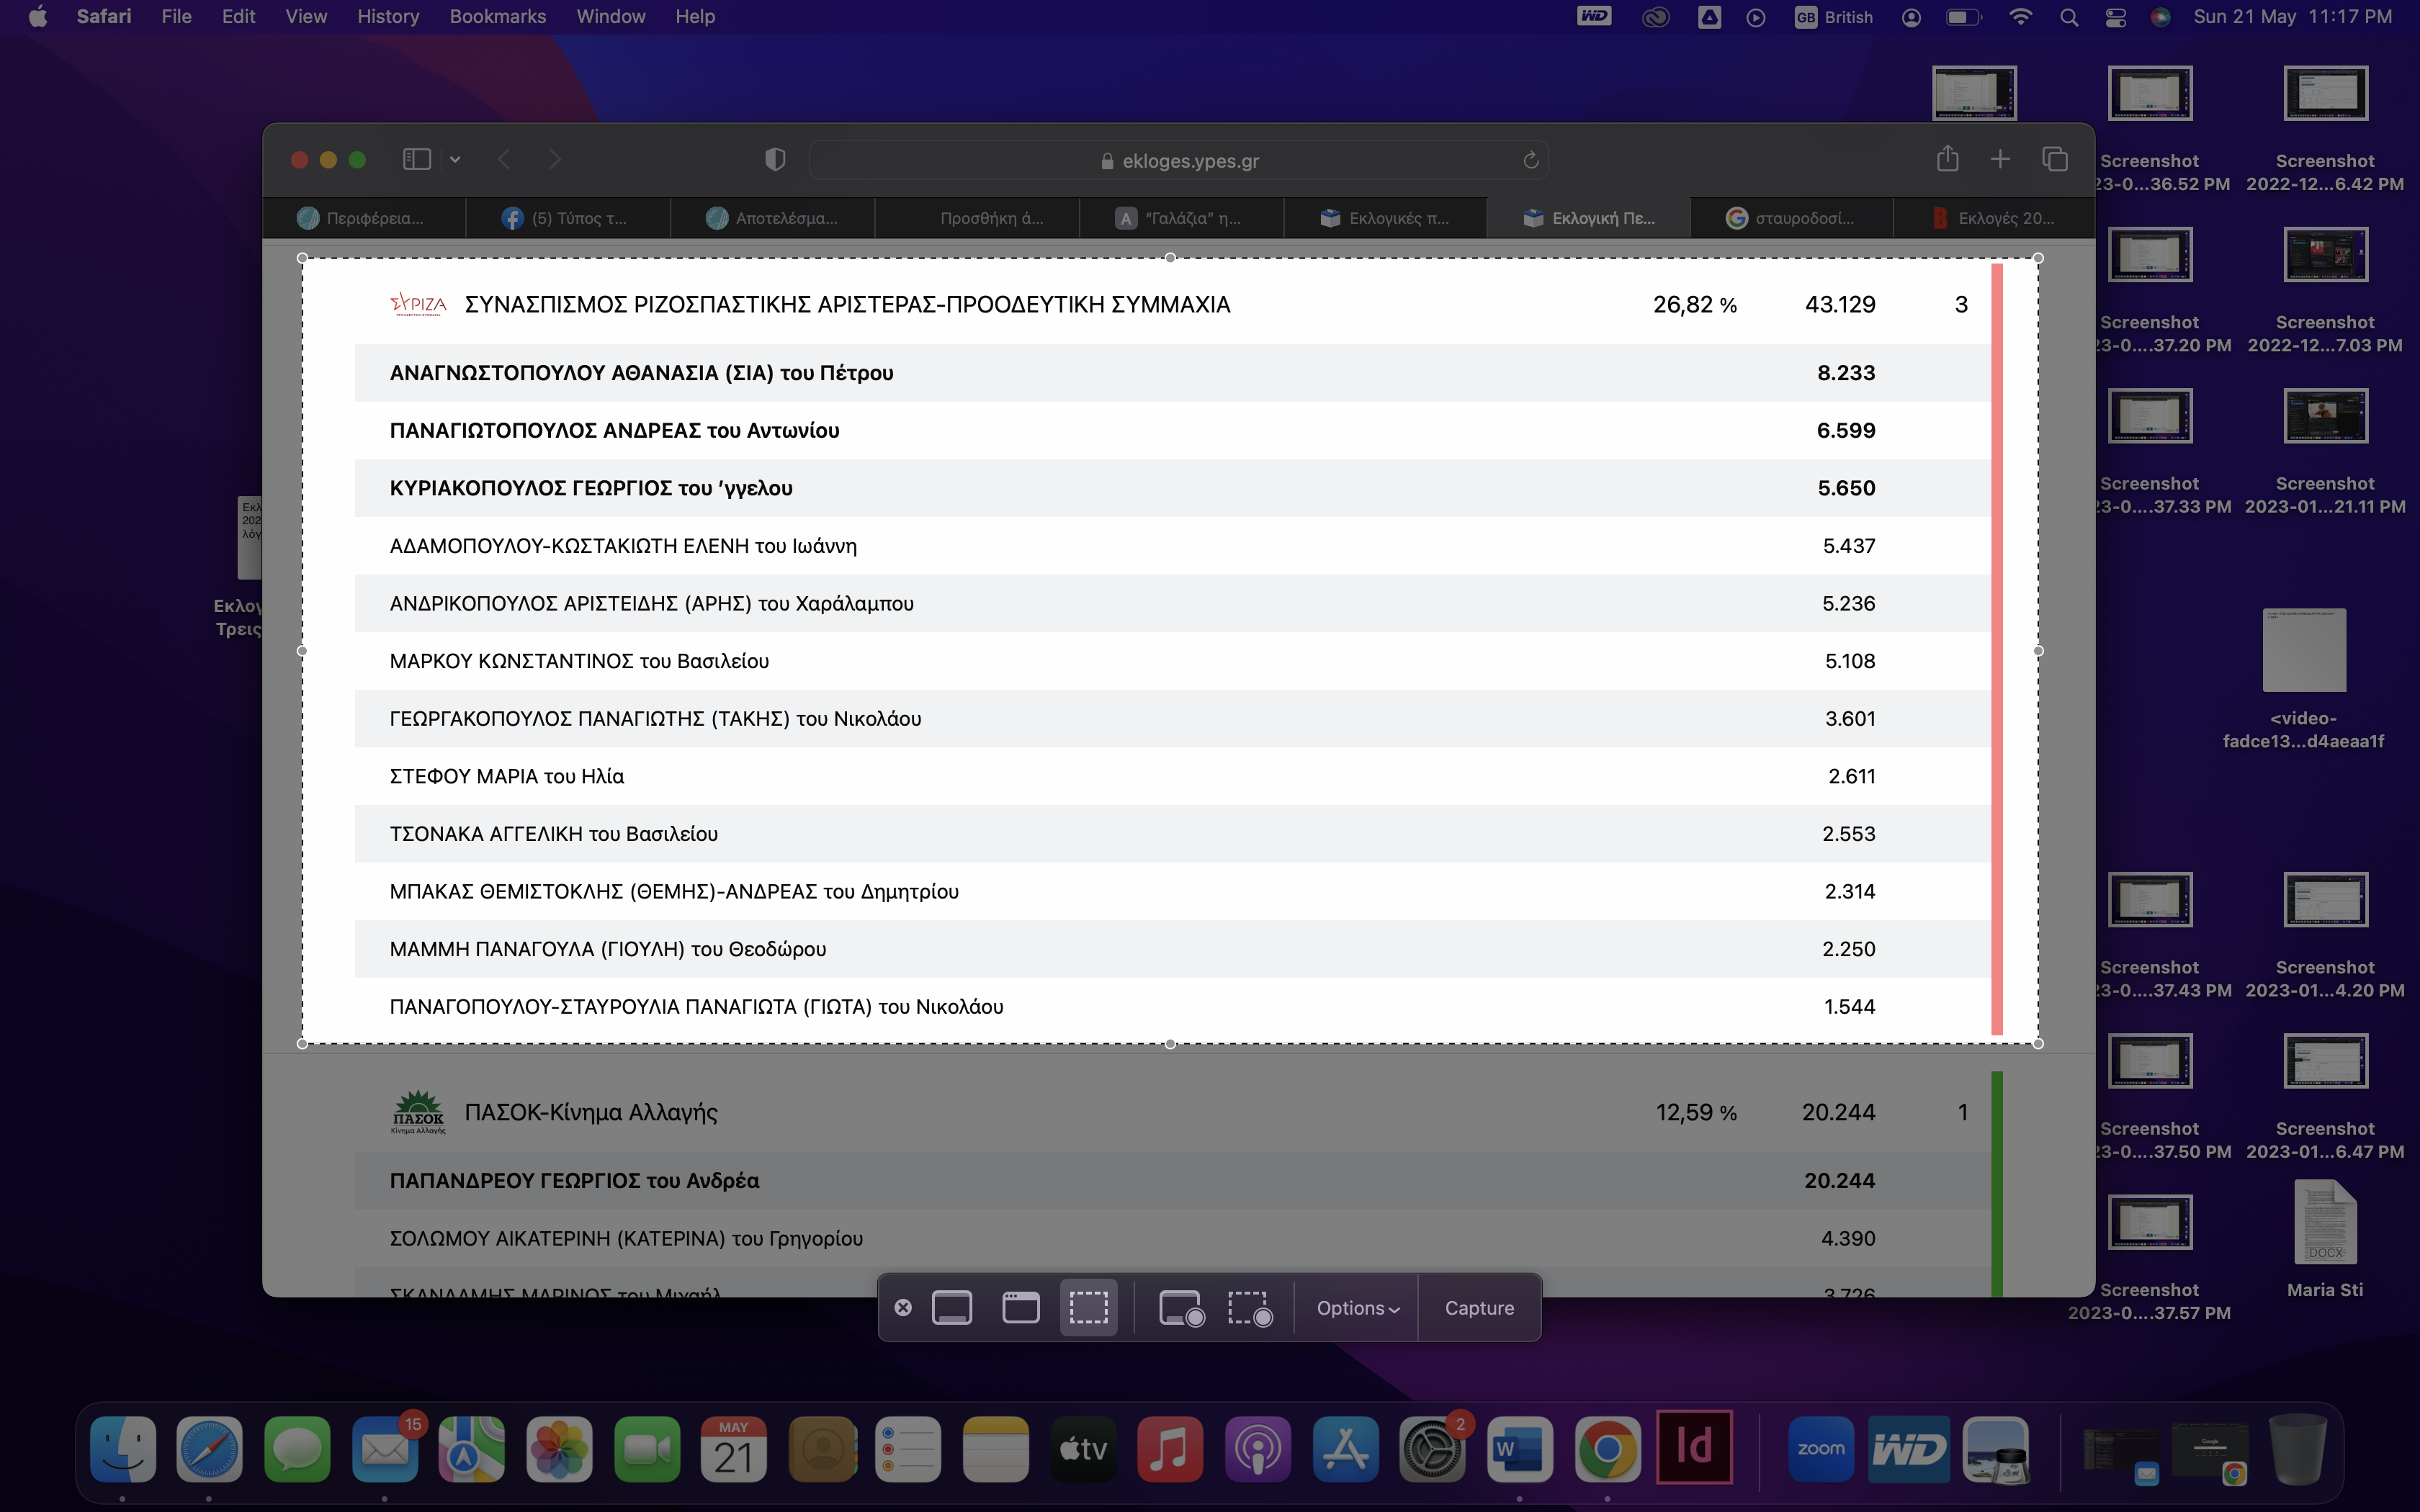This screenshot has height=1512, width=2420.
Task: Switch to the Facebook Τύπος tab
Action: [568, 218]
